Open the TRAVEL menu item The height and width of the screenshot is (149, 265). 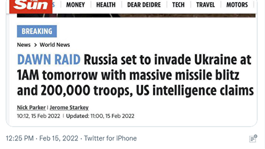pyautogui.click(x=205, y=5)
